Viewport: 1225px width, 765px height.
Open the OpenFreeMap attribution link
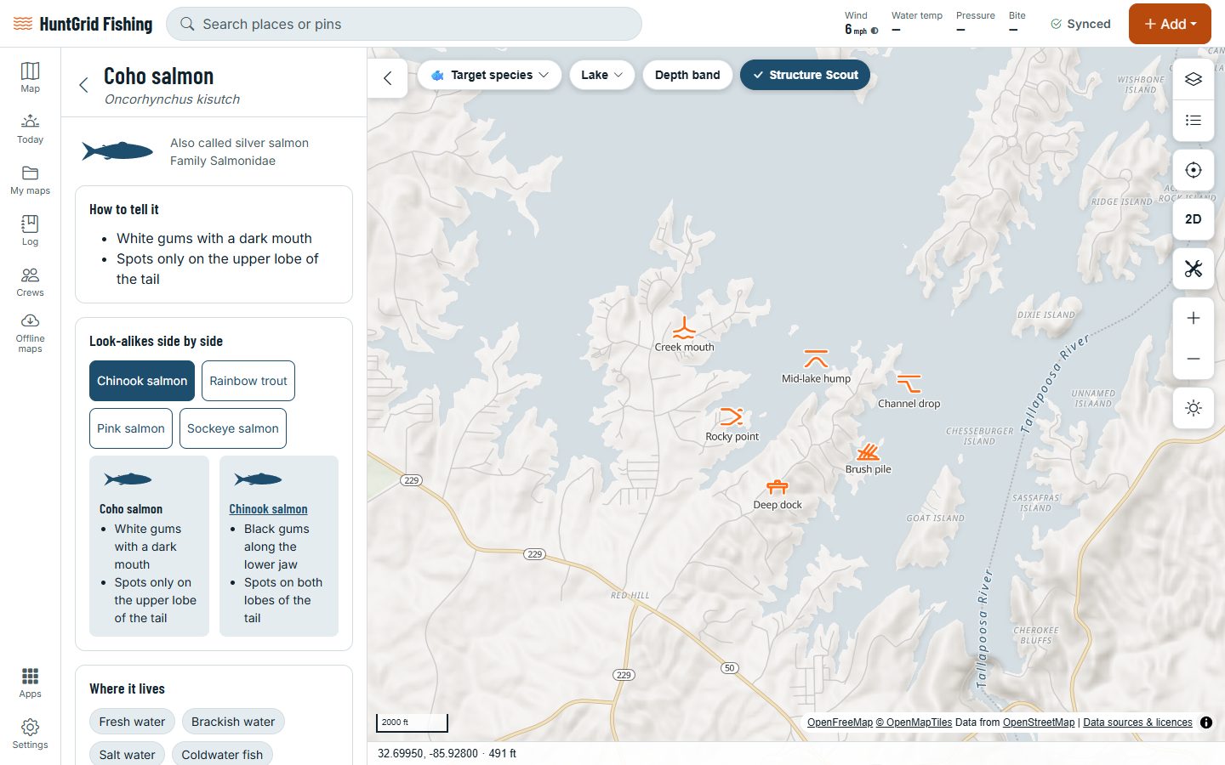[x=840, y=722]
